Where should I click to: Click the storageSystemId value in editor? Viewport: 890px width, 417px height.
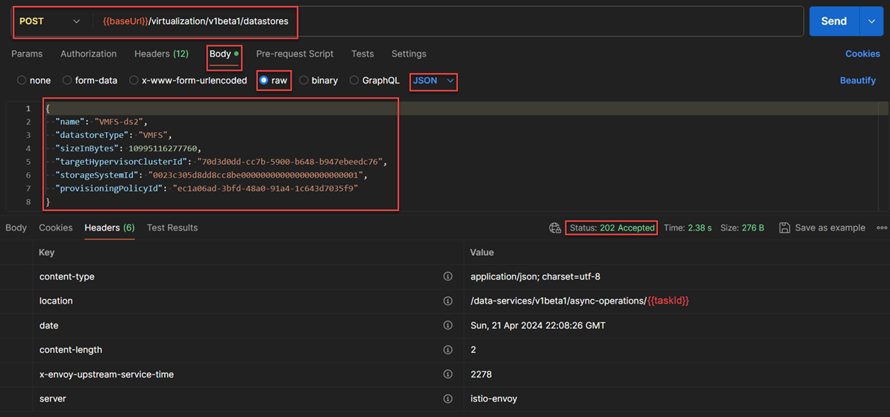point(255,175)
